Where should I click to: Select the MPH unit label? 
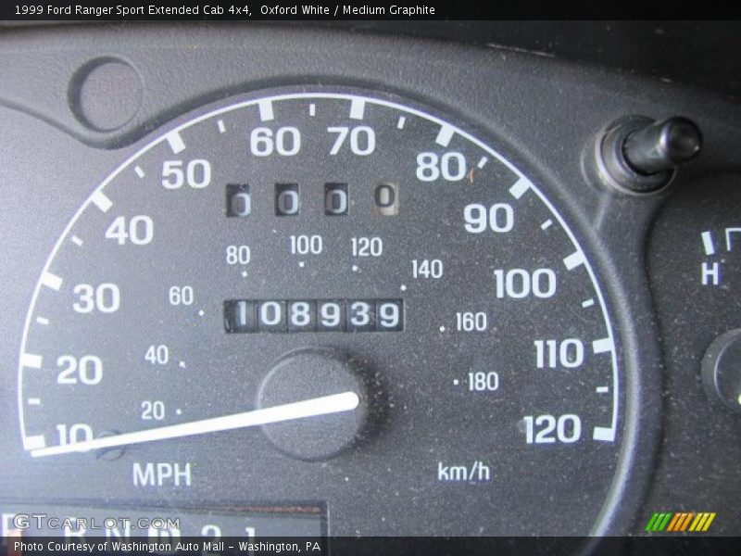(x=162, y=474)
